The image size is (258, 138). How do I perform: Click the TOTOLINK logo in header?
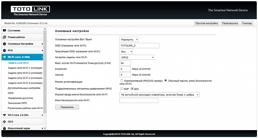click(x=30, y=11)
